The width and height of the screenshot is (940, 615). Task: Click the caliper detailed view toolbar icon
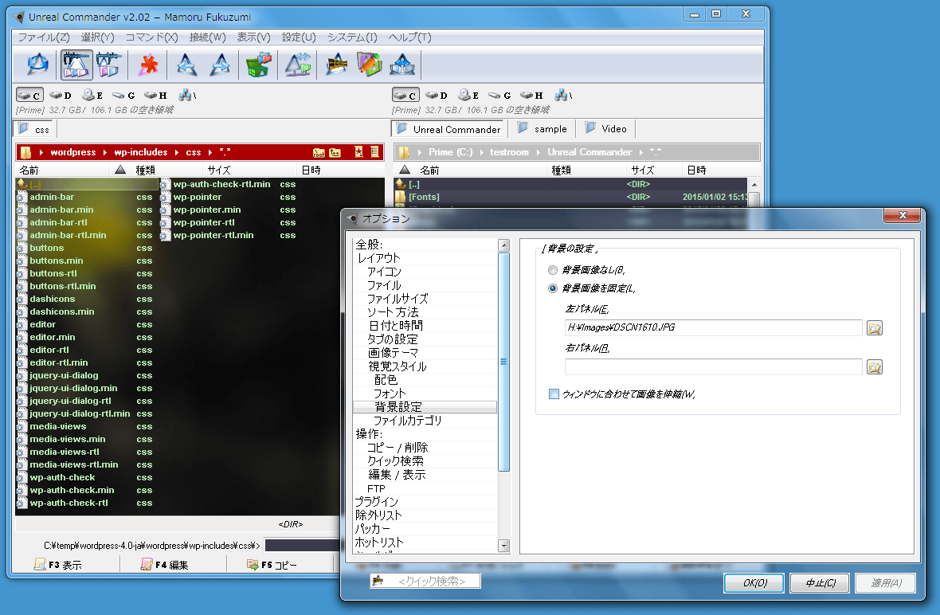click(x=108, y=65)
